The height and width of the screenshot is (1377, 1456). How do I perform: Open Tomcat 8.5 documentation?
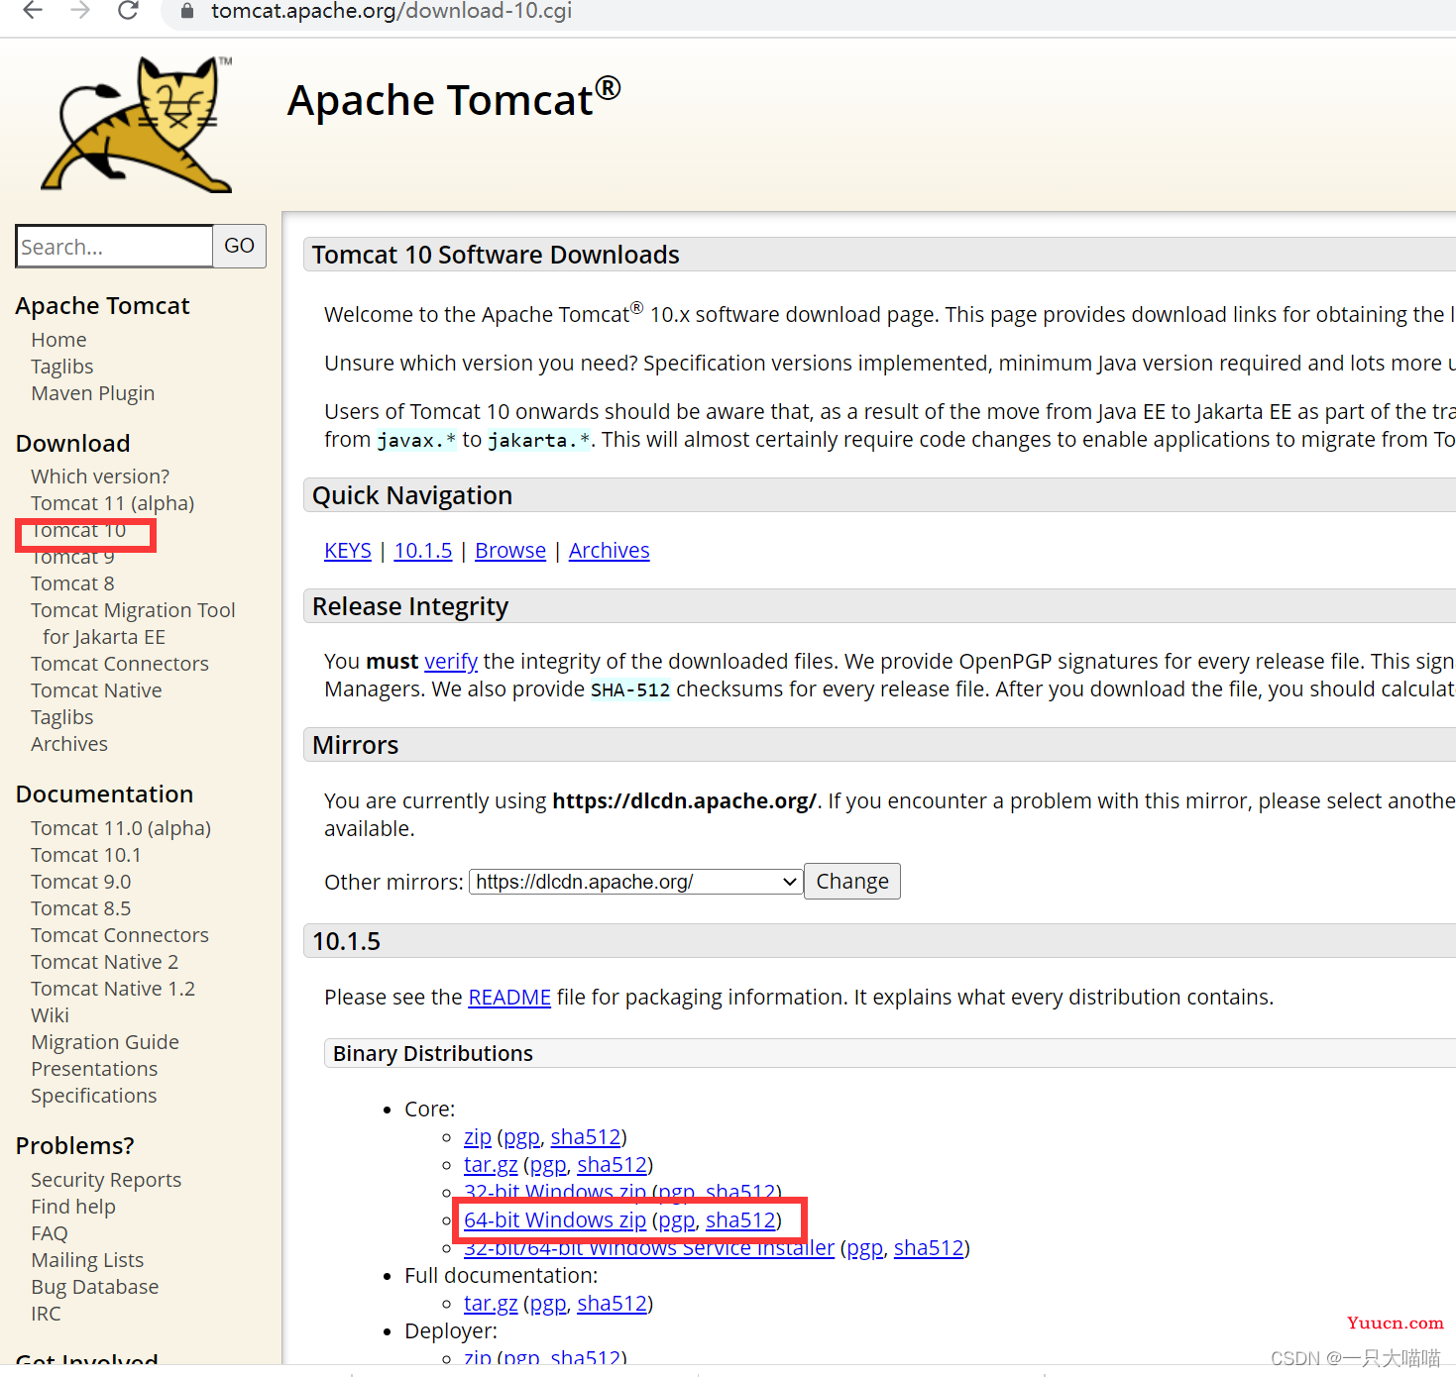tap(80, 908)
